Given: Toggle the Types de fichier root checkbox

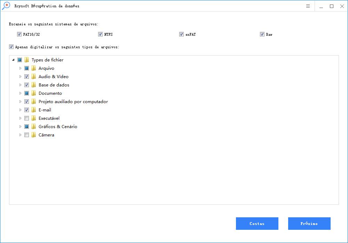Looking at the screenshot, I should 20,60.
